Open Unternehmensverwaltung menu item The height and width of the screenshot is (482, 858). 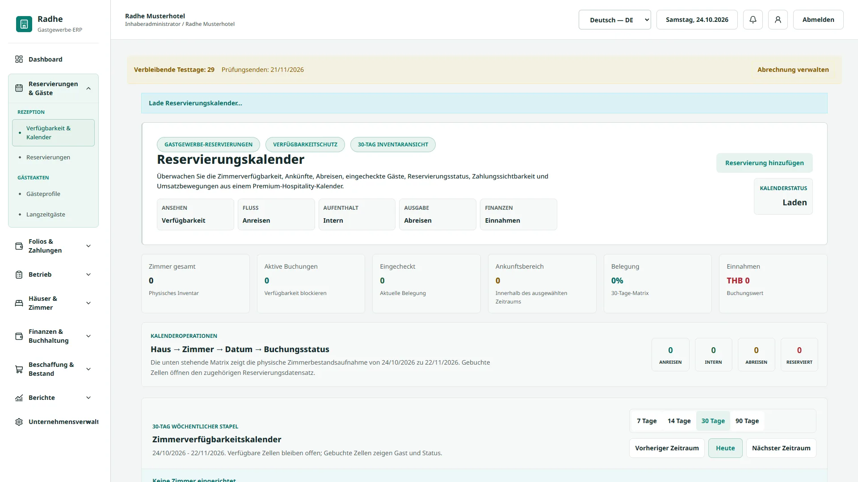tap(53, 422)
